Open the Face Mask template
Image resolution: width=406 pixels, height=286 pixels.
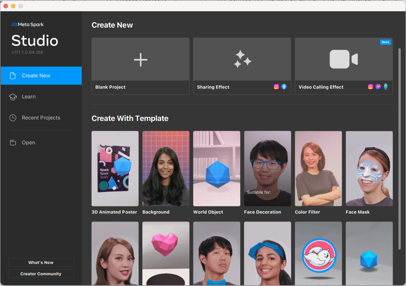(x=369, y=169)
